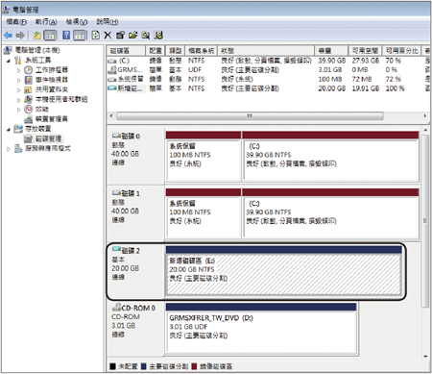Collapse the 系統工具 tree node
This screenshot has height=374, width=432.
click(x=9, y=61)
